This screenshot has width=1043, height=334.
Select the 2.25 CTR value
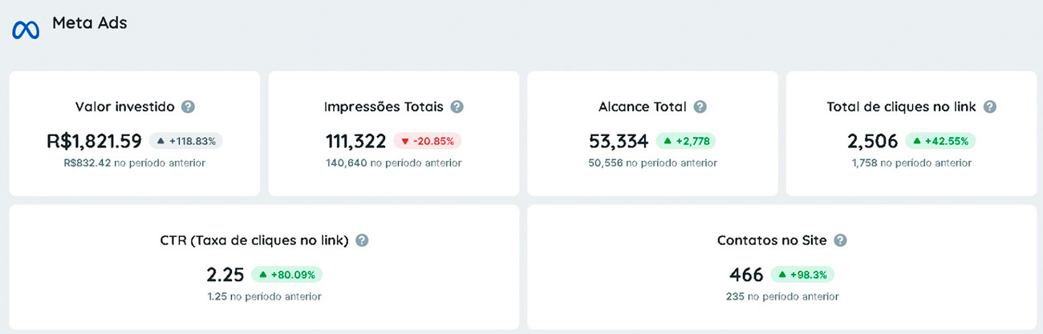(225, 275)
